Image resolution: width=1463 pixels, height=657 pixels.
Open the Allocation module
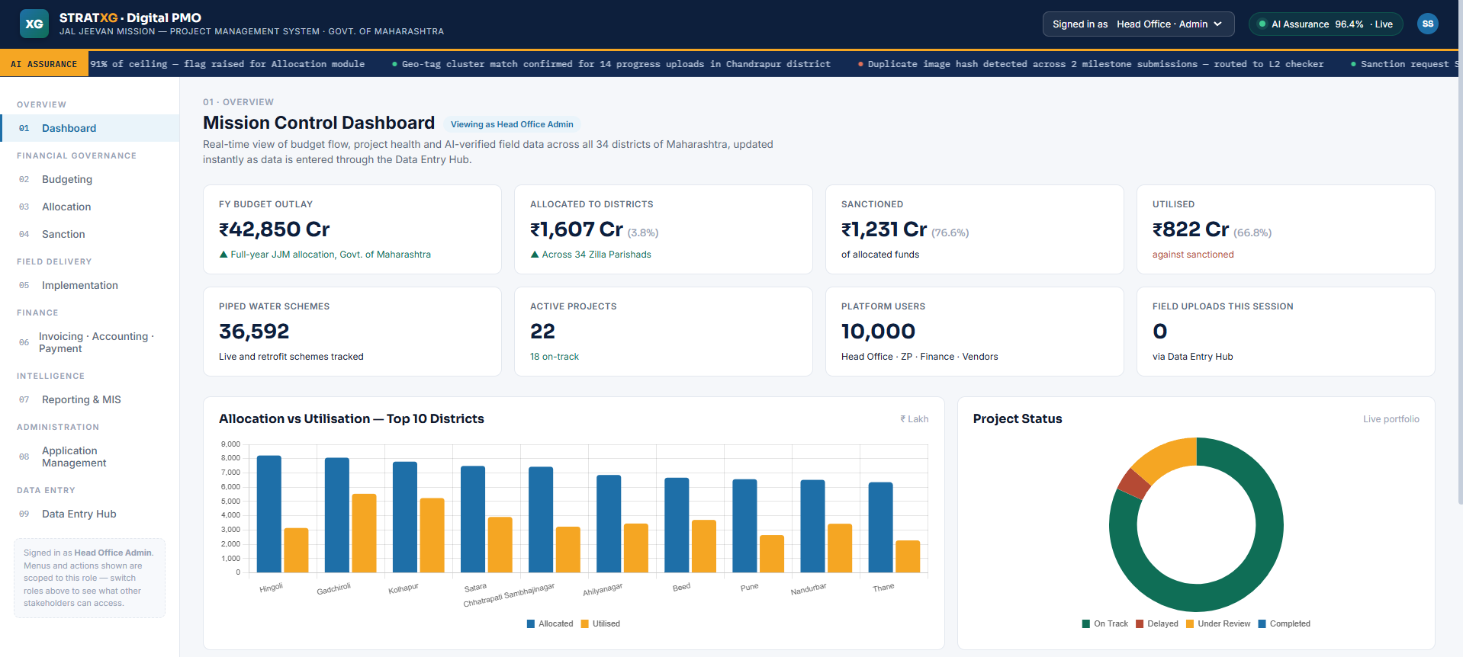[x=90, y=207]
